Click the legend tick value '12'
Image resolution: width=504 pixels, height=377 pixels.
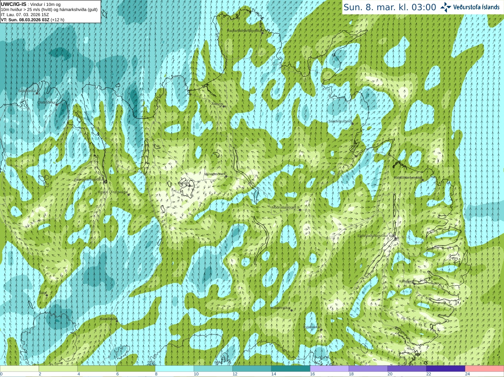click(x=235, y=374)
